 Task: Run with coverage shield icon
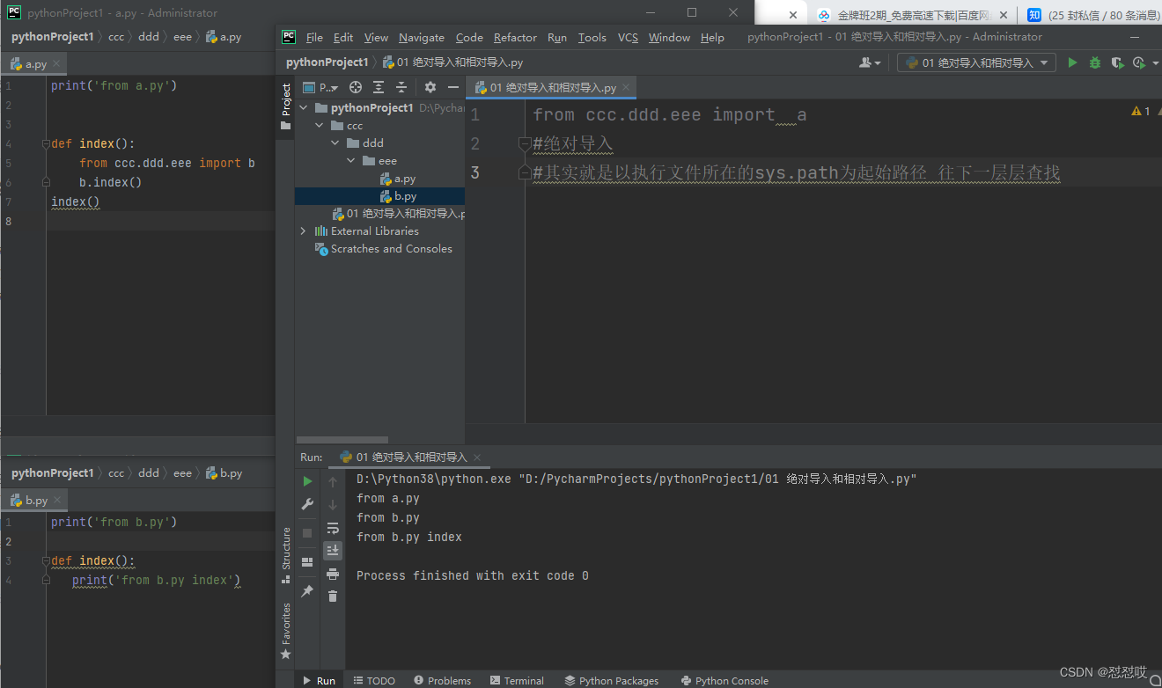(1117, 62)
